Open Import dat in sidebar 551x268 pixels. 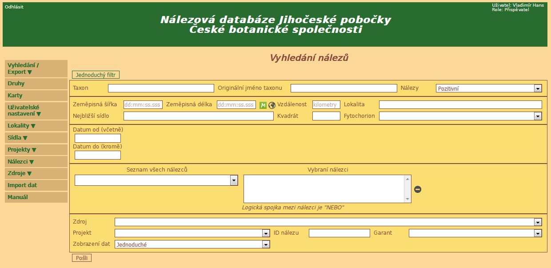(36, 185)
